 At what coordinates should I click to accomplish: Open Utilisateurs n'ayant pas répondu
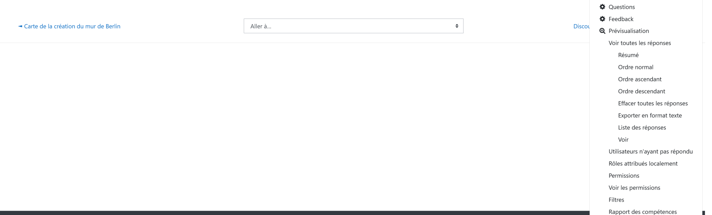(650, 151)
